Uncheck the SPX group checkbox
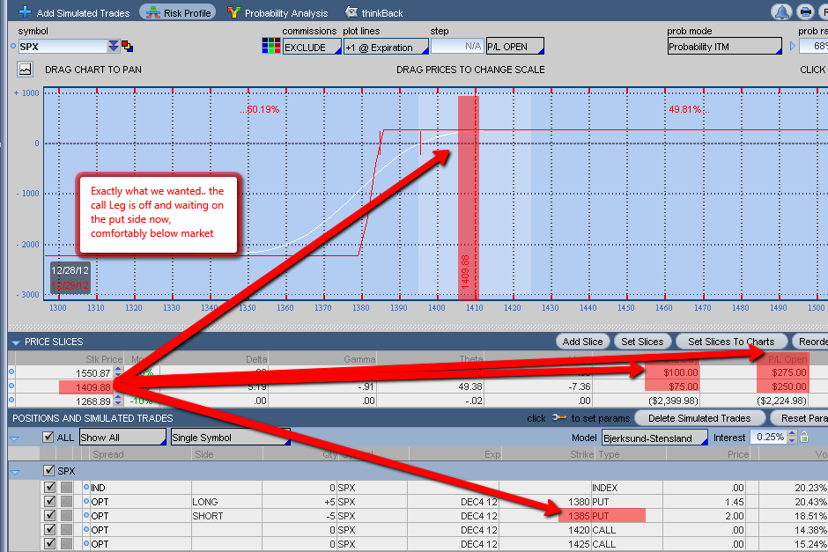Image resolution: width=828 pixels, height=552 pixels. coord(49,471)
